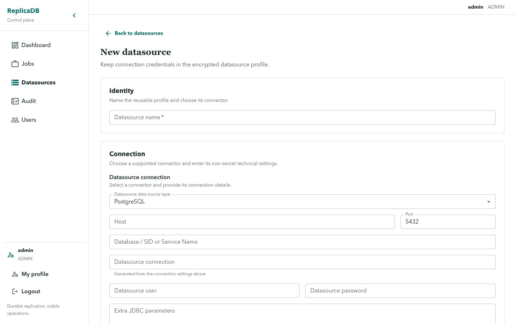Click 'Generated from the connection settings above' hint
Image resolution: width=516 pixels, height=323 pixels.
pos(160,274)
